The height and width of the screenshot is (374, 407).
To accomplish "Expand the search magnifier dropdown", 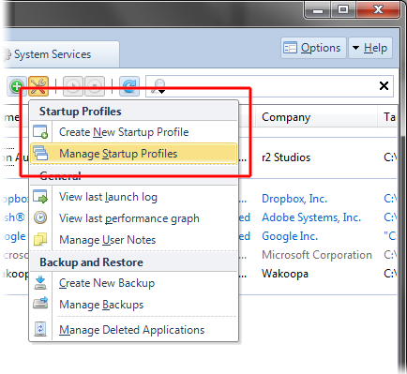I will click(x=158, y=86).
